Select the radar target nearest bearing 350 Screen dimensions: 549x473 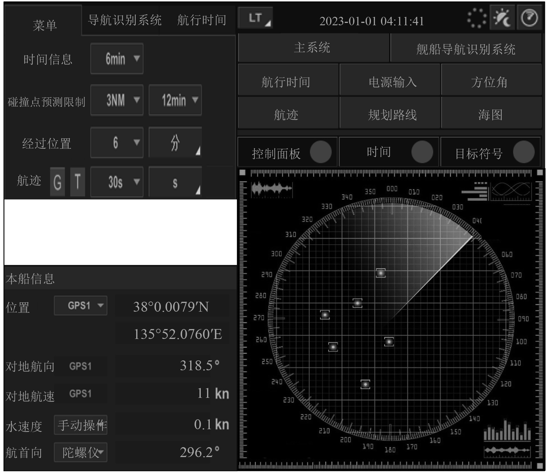[381, 273]
